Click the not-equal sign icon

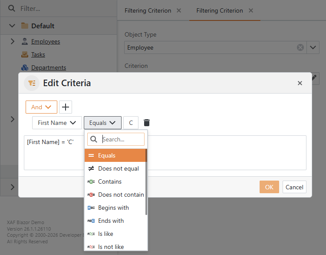91,168
